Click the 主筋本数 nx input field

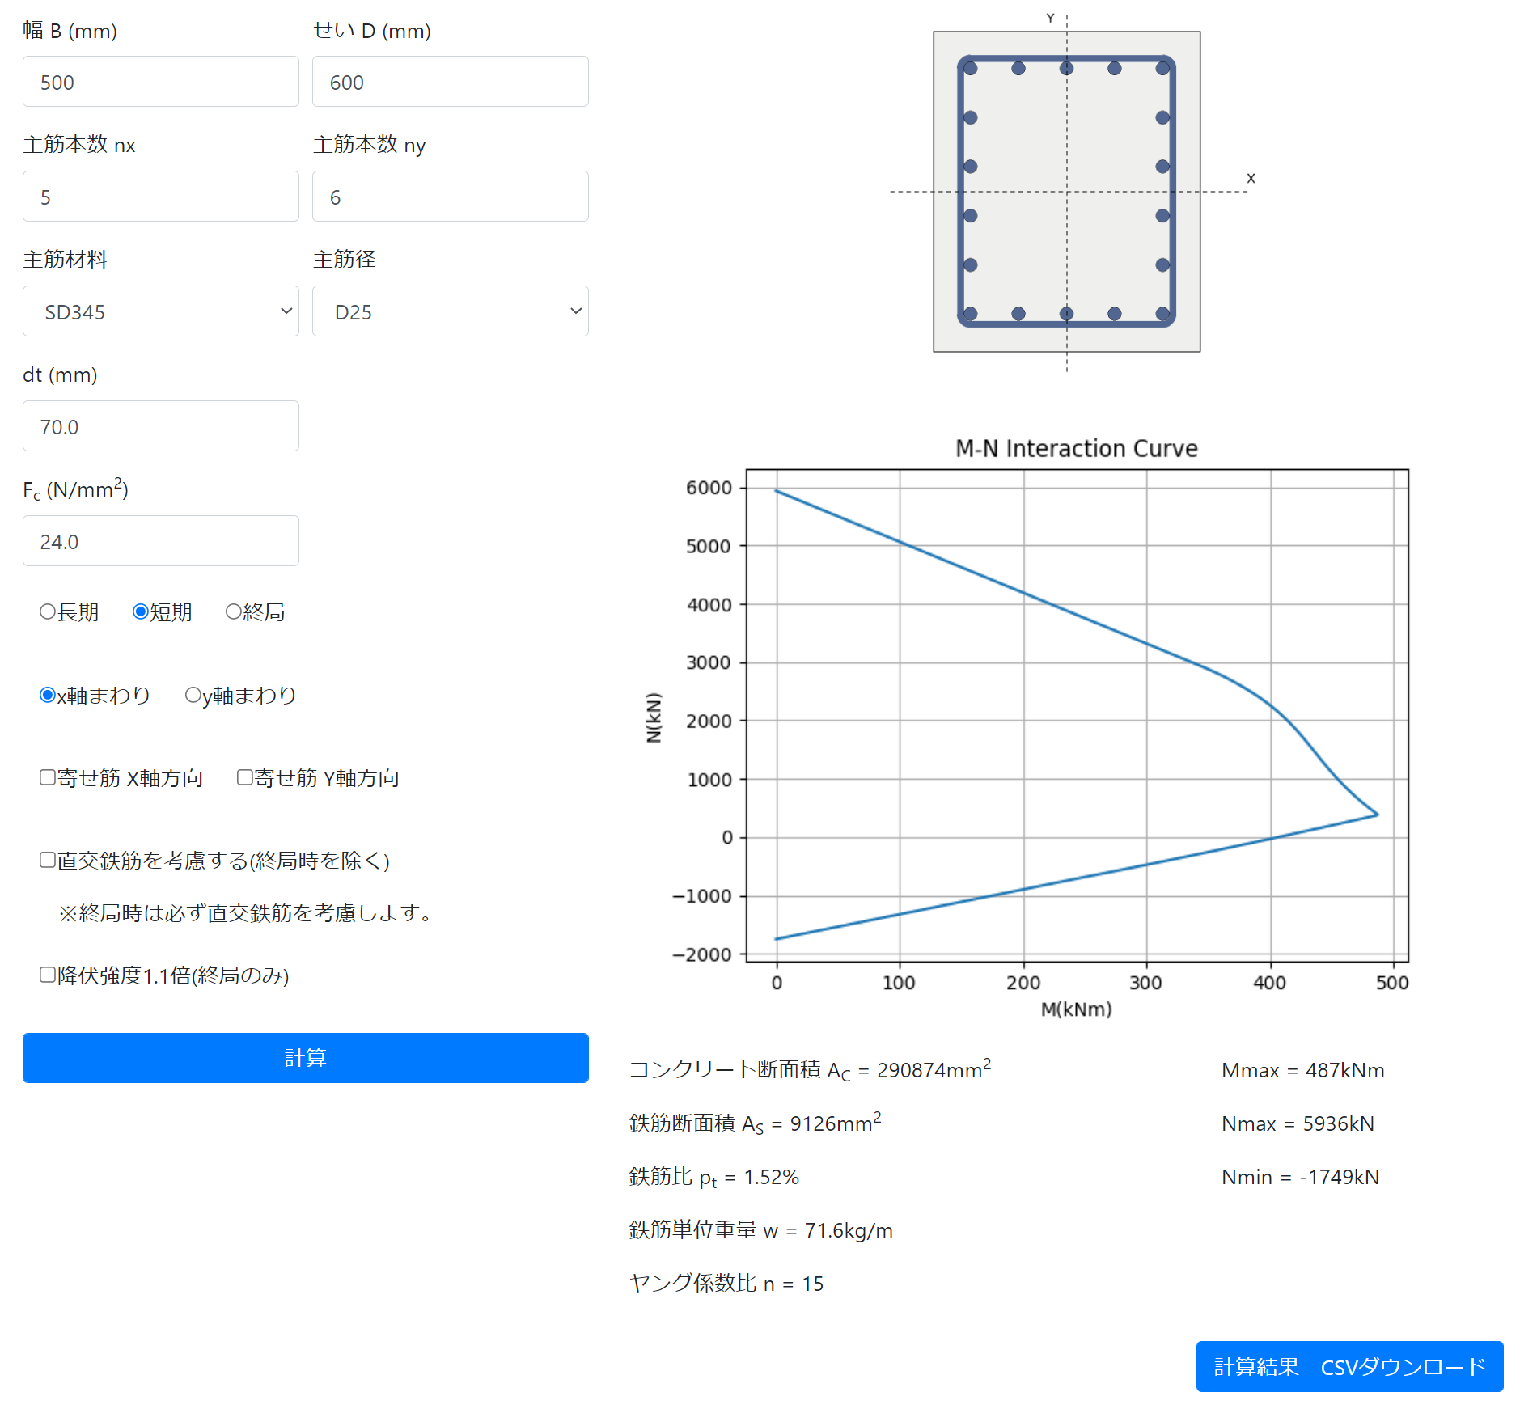[160, 197]
